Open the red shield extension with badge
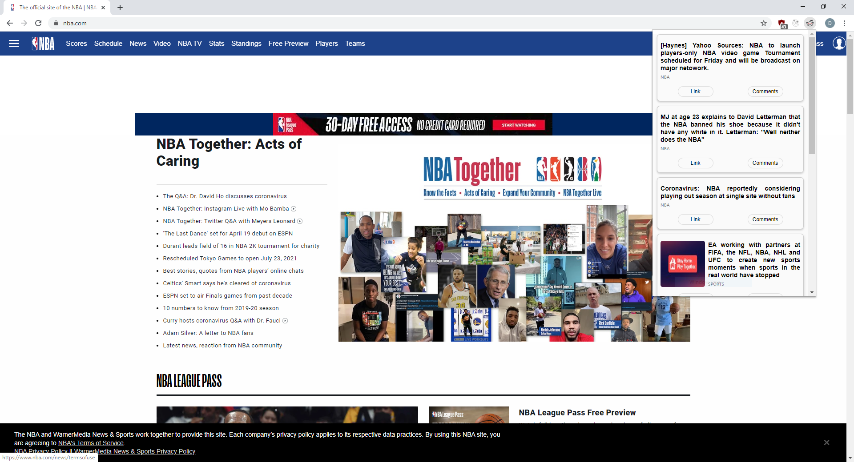Viewport: 854px width, 462px height. (x=782, y=24)
